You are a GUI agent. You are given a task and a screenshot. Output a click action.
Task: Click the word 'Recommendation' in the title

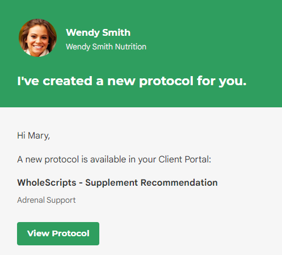coord(179,183)
